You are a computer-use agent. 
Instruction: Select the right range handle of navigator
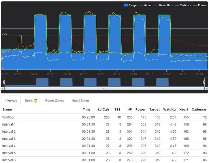pos(204,82)
